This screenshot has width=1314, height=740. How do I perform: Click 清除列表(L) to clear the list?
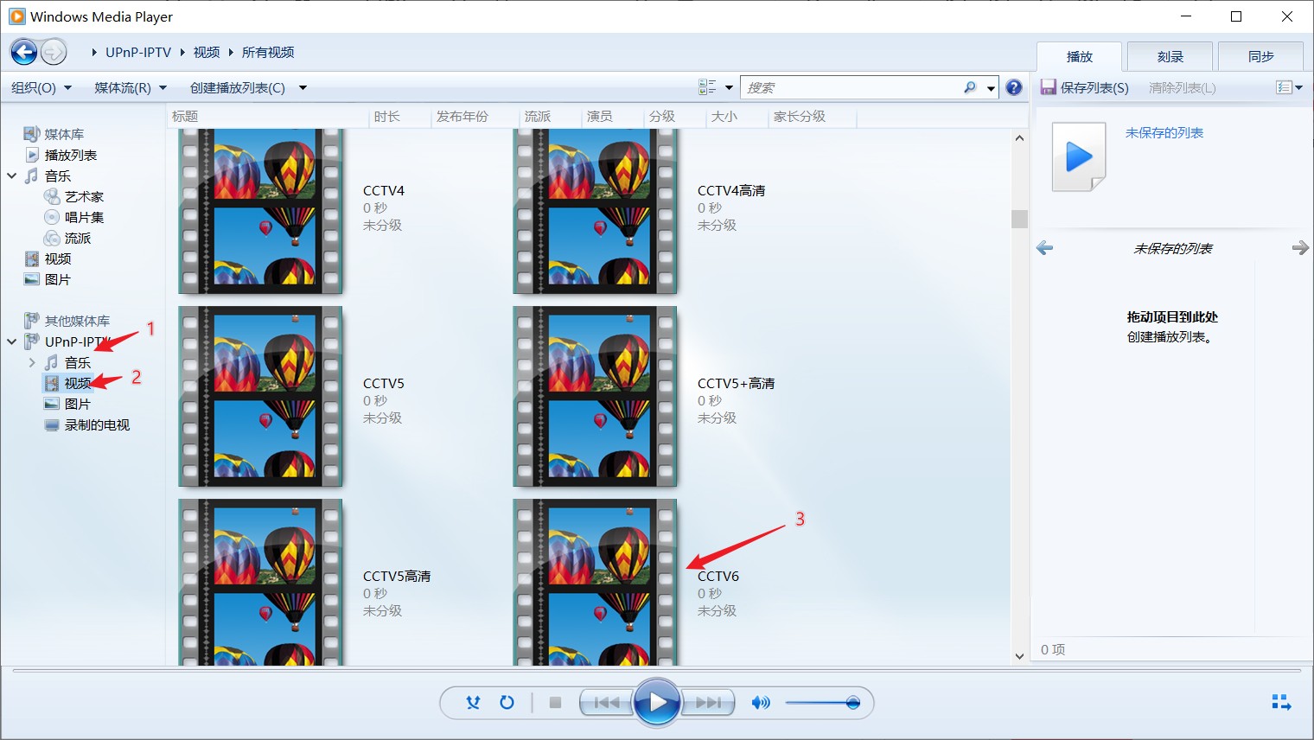1181,87
